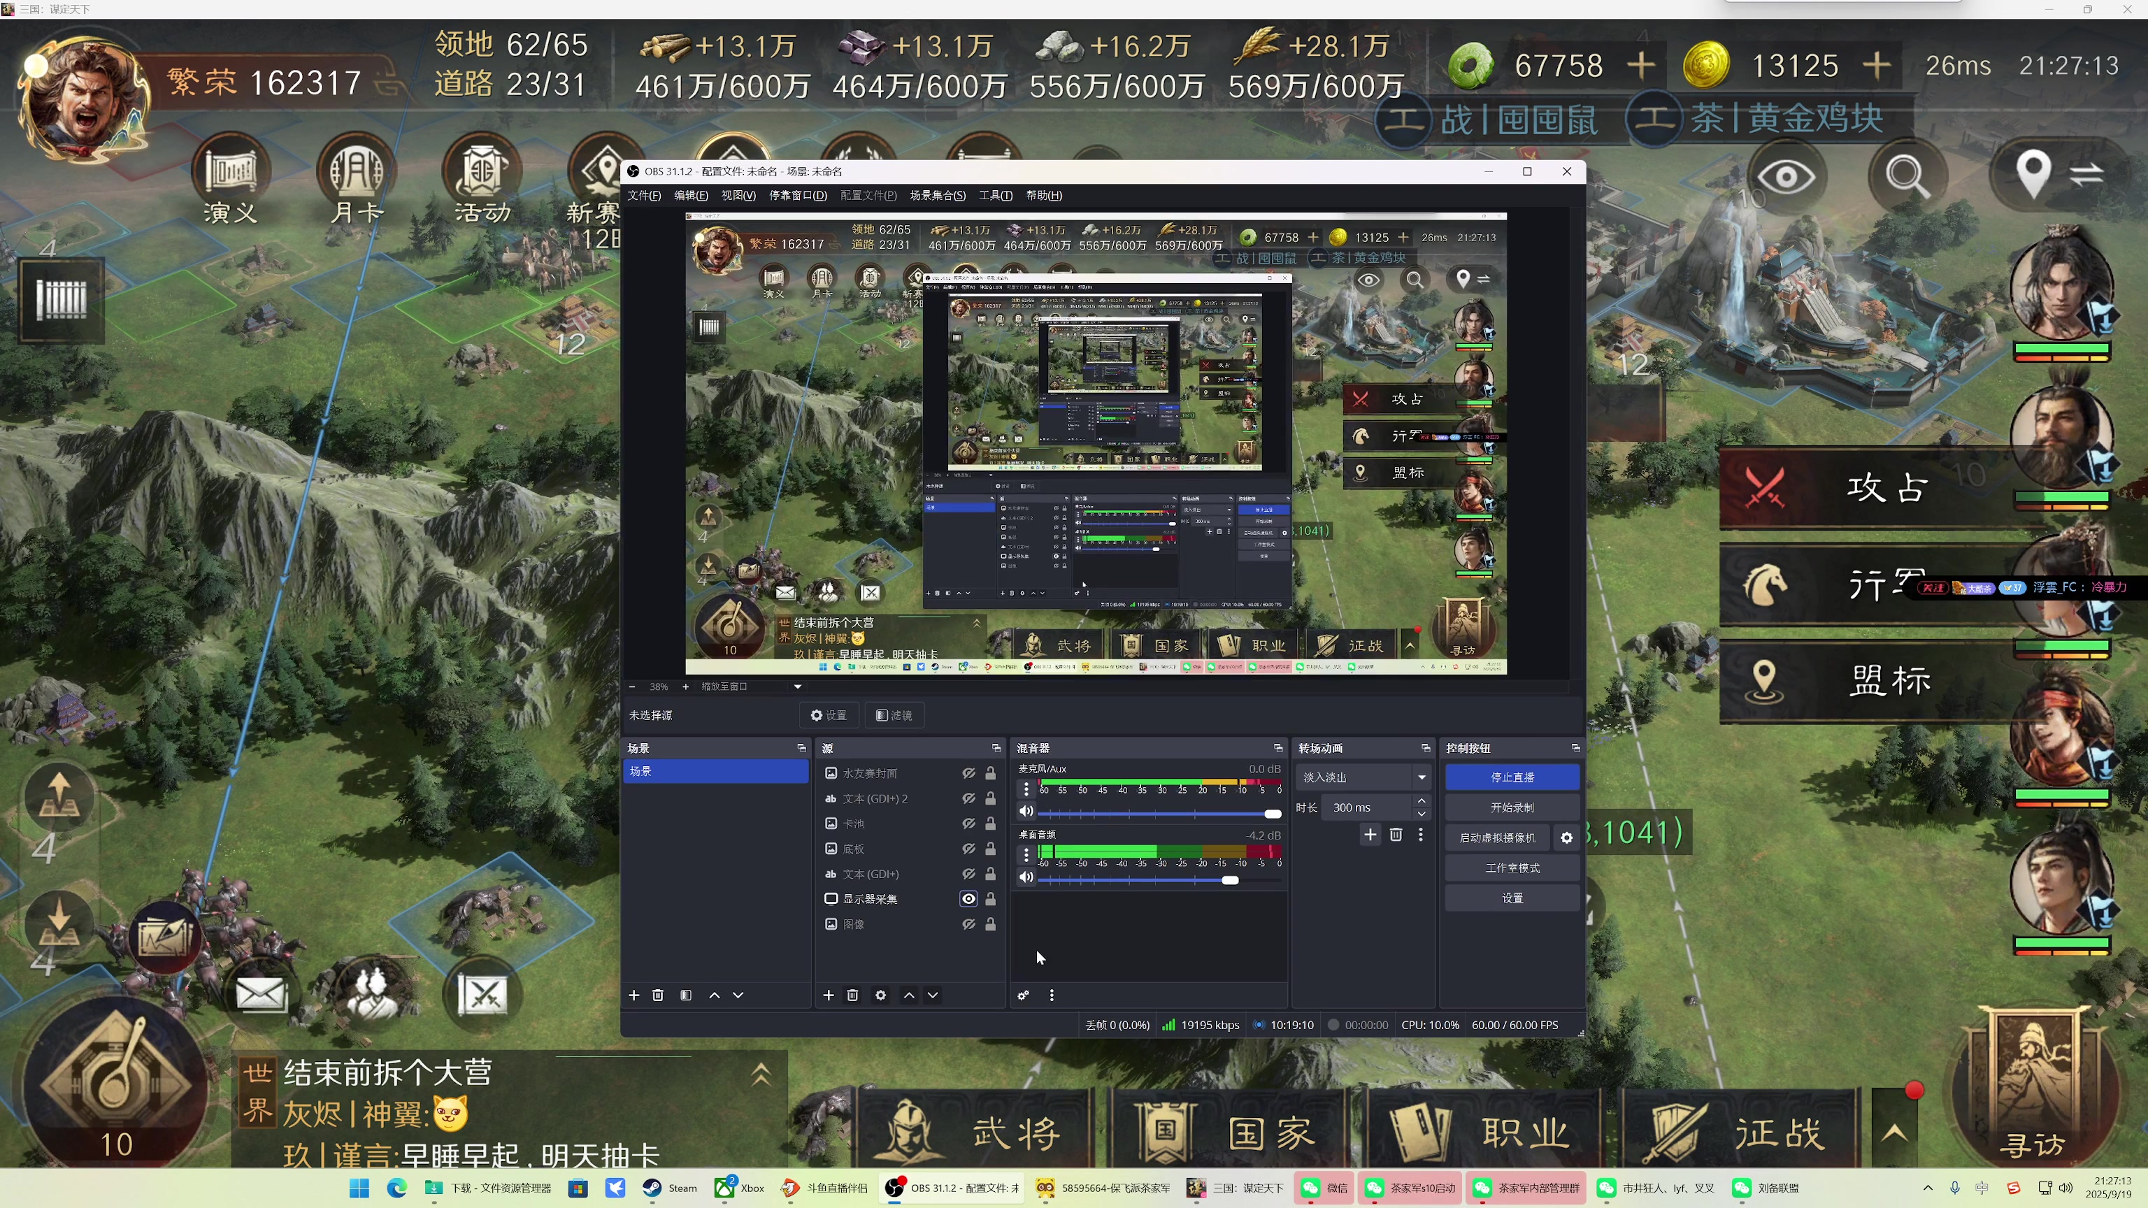Adjust the 麦克风/Aux volume slider
Image resolution: width=2148 pixels, height=1208 pixels.
click(1159, 813)
